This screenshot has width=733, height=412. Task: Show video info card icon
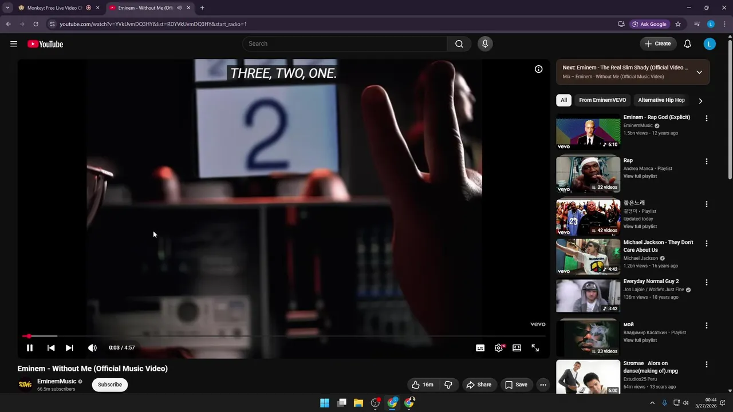pyautogui.click(x=538, y=69)
